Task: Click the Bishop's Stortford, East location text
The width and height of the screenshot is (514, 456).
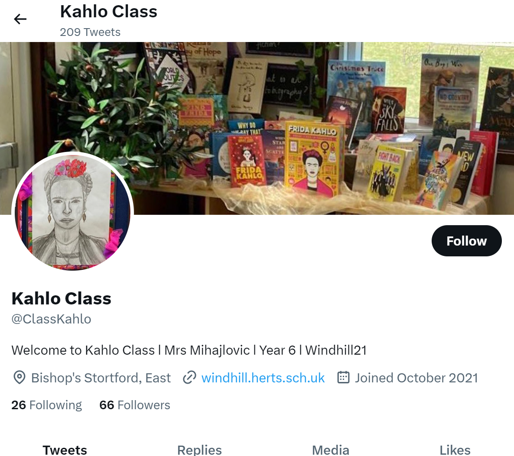Action: pos(101,378)
